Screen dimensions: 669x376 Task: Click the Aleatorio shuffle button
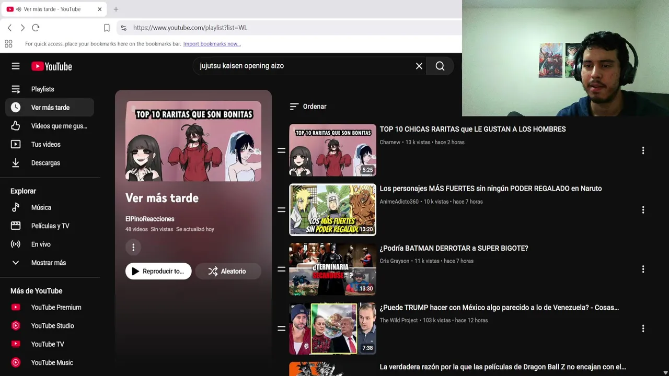228,271
